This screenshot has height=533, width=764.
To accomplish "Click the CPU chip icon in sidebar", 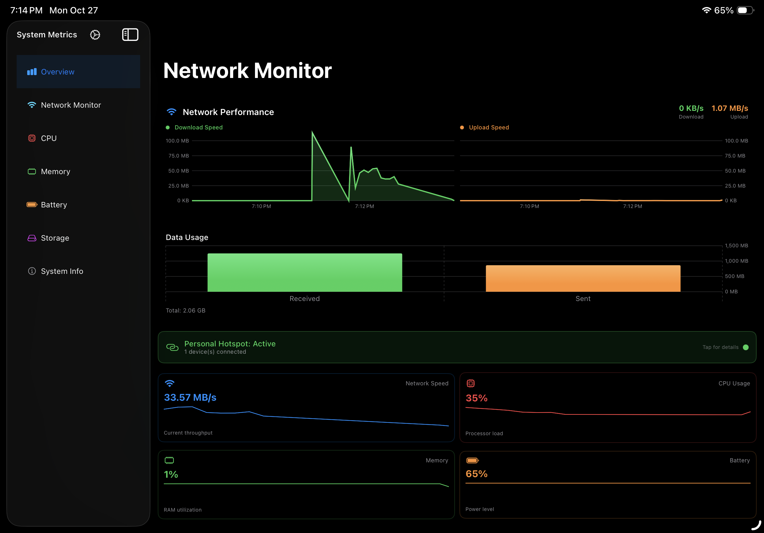I will click(32, 138).
